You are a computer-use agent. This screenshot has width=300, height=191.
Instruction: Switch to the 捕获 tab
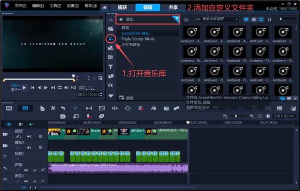[x=122, y=7]
